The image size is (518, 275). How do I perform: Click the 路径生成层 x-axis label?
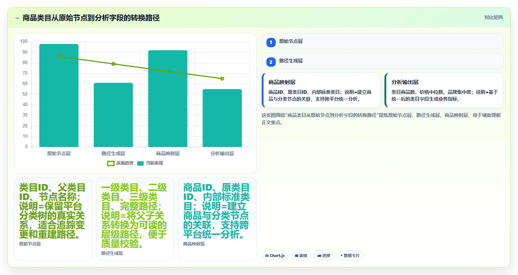(113, 153)
